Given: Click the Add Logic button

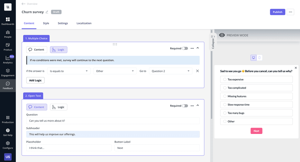Looking at the screenshot, I should [35, 80].
